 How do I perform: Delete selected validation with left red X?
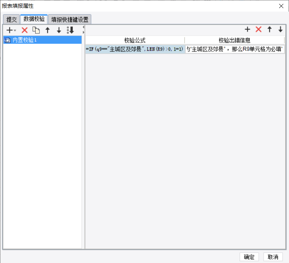24,30
